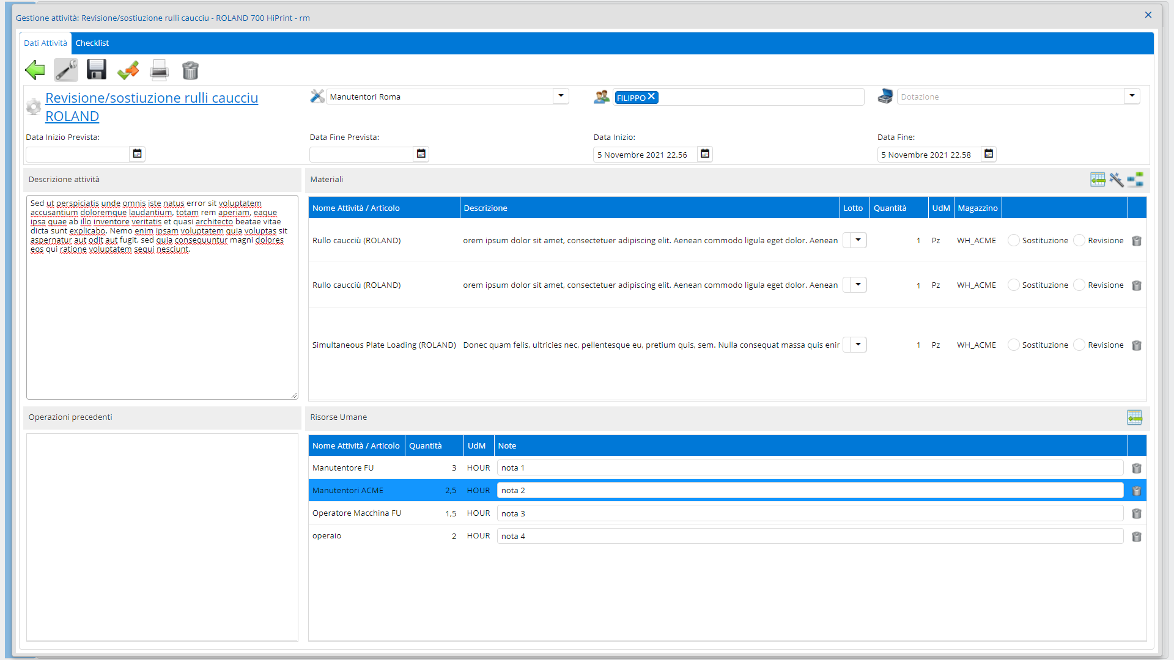
Task: Delete second Rullo caucciù material row
Action: pyautogui.click(x=1137, y=285)
